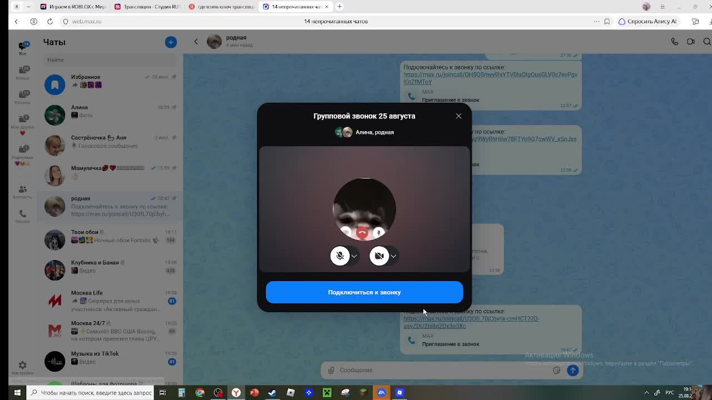Open Roblox from taskbar
The image size is (712, 400).
(290, 393)
